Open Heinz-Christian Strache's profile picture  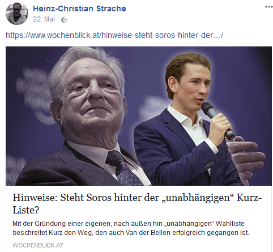[17, 14]
